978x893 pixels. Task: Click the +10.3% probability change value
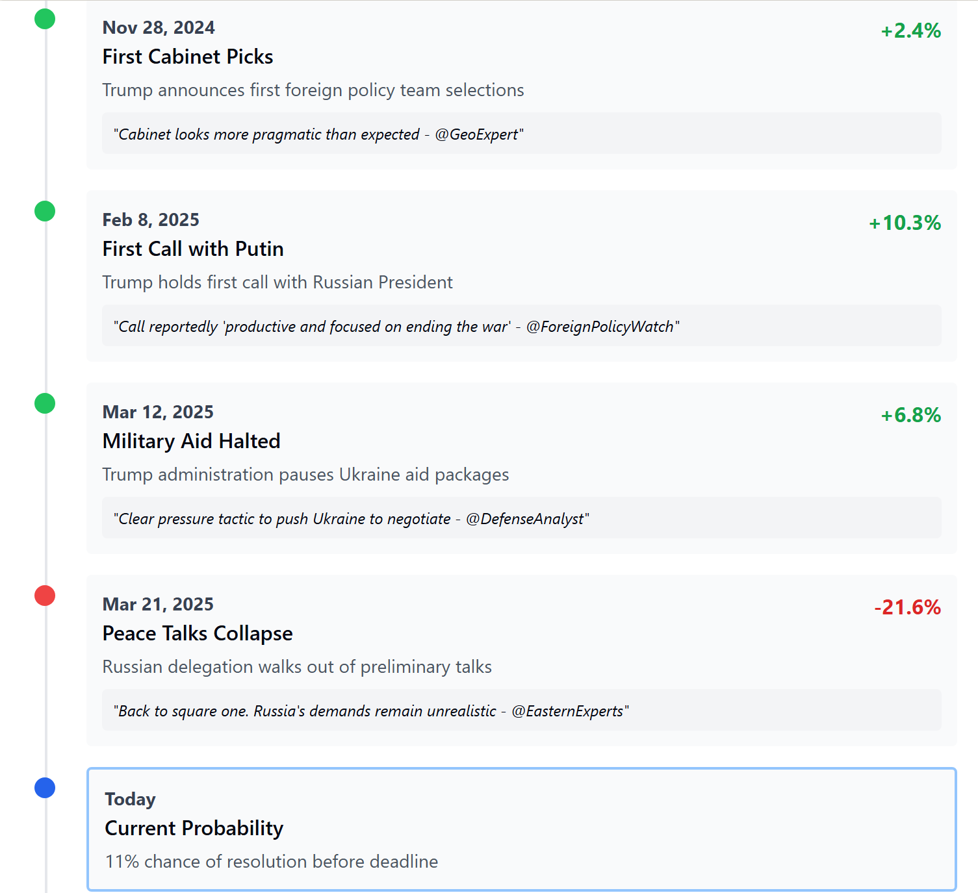click(x=905, y=223)
